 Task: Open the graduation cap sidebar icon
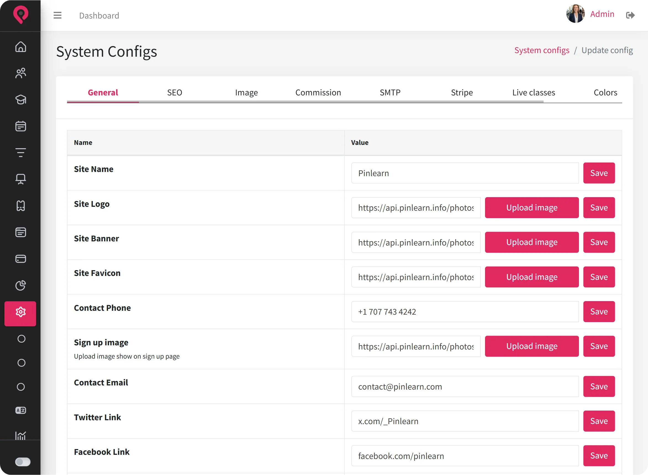(21, 100)
